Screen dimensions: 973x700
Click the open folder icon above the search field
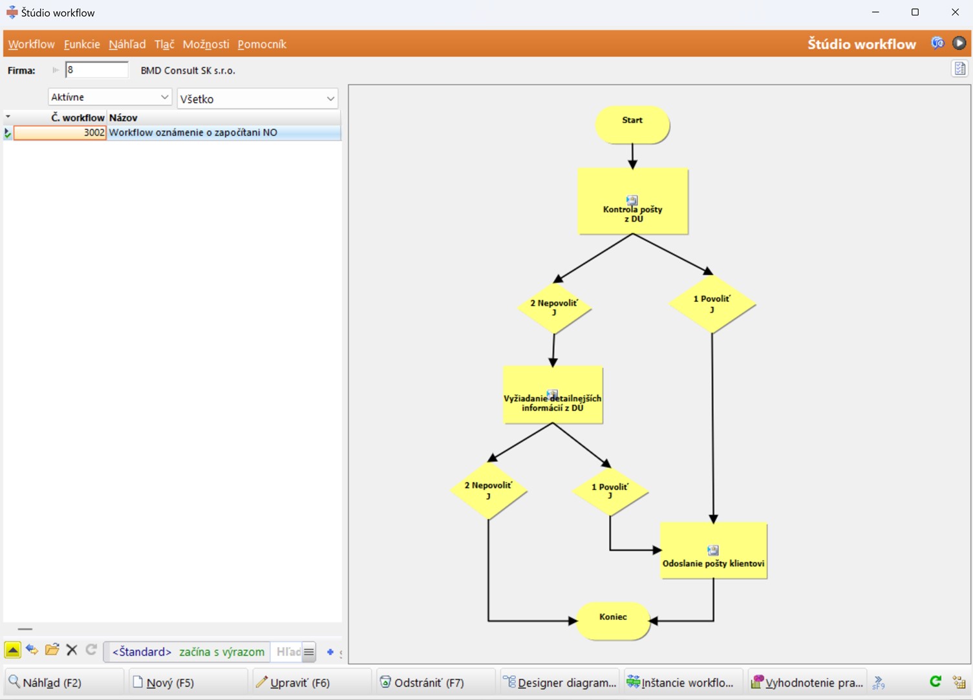coord(52,650)
